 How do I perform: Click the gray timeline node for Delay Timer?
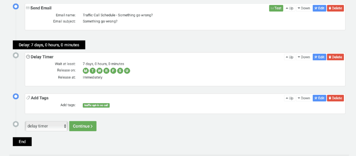[x=16, y=55]
